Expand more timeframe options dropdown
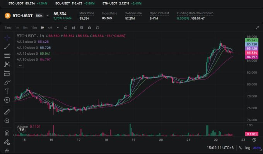The height and width of the screenshot is (154, 263). [58, 28]
